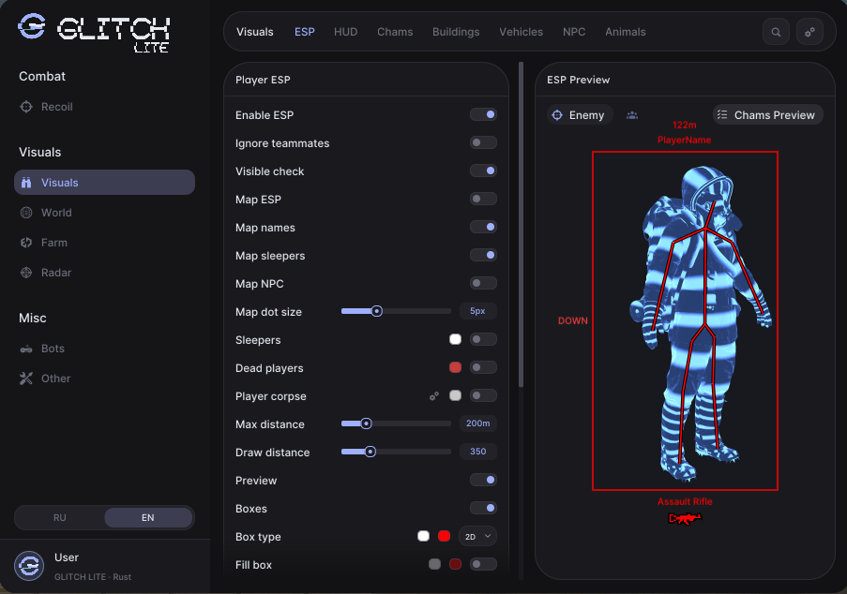Open Box type 2D dropdown
The width and height of the screenshot is (847, 594).
point(477,536)
